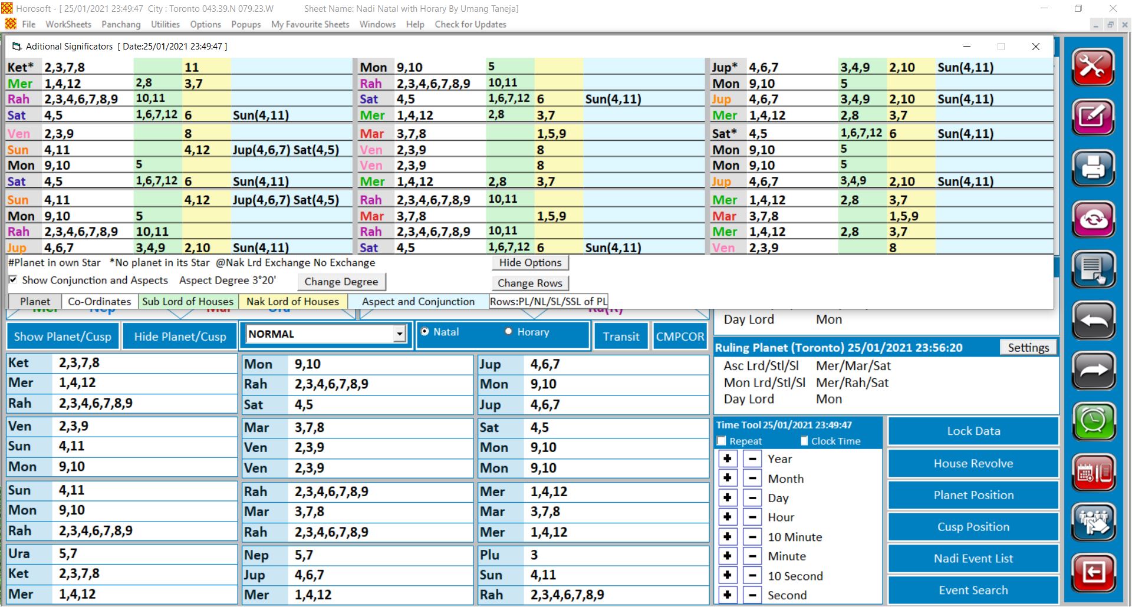The width and height of the screenshot is (1132, 607).
Task: Open the wrench and screwdriver tools icon
Action: pos(1094,67)
